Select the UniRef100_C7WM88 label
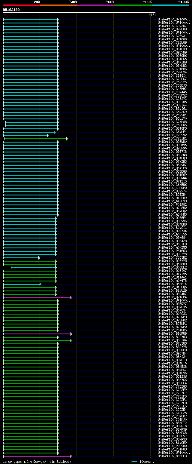 (172, 122)
